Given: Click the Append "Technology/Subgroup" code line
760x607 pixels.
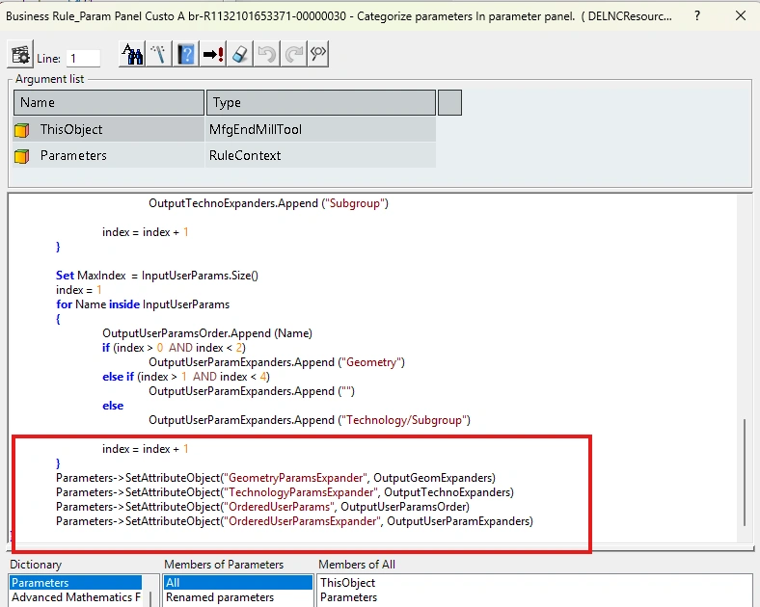Looking at the screenshot, I should point(310,420).
